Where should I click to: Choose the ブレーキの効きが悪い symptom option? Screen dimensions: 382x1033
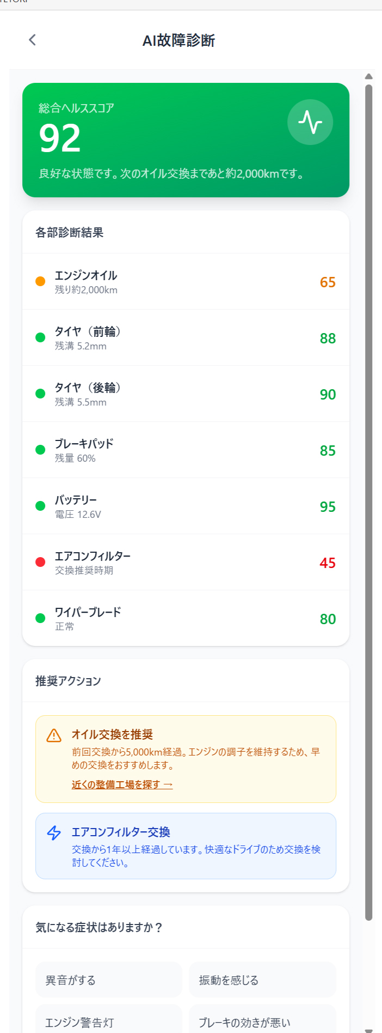262,1022
